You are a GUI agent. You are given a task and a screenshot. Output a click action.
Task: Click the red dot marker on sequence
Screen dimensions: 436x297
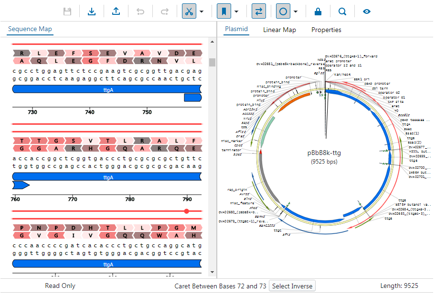pyautogui.click(x=187, y=211)
